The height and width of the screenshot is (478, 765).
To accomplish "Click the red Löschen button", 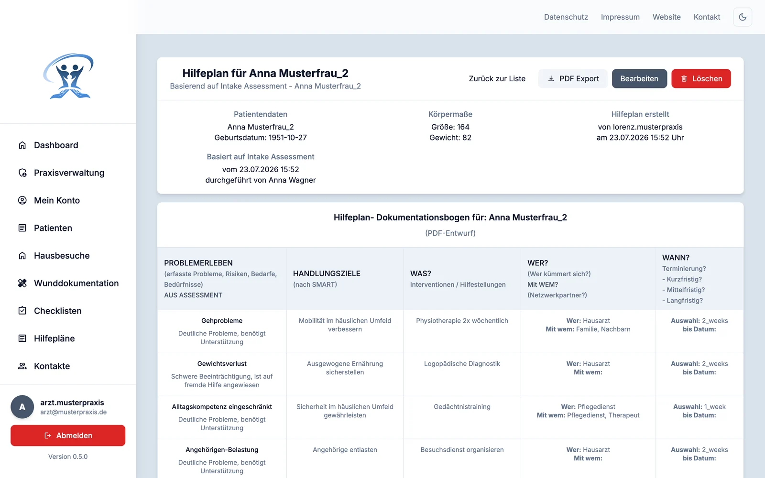I will pos(701,78).
